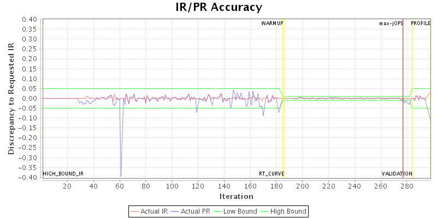The height and width of the screenshot is (218, 437).
Task: Click the HIGH_BOUND_IR phase label
Action: tap(63, 173)
